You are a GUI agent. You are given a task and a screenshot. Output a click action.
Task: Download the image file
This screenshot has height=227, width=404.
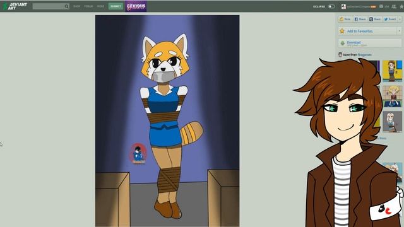(370, 44)
